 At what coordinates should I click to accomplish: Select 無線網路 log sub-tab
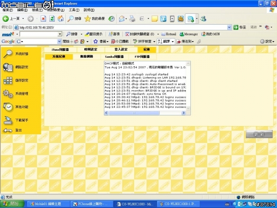(x=87, y=57)
